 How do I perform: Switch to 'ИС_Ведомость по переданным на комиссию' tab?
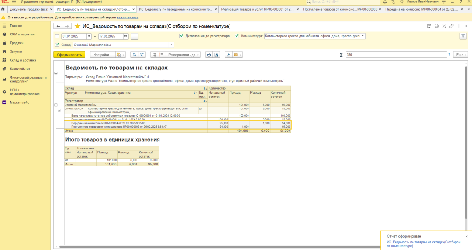point(176,9)
